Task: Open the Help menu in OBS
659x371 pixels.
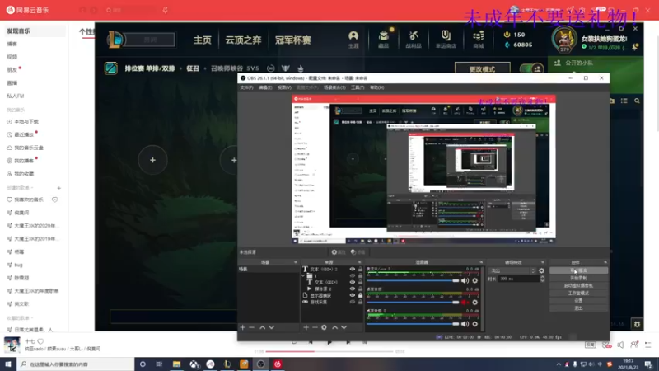Action: tap(377, 87)
